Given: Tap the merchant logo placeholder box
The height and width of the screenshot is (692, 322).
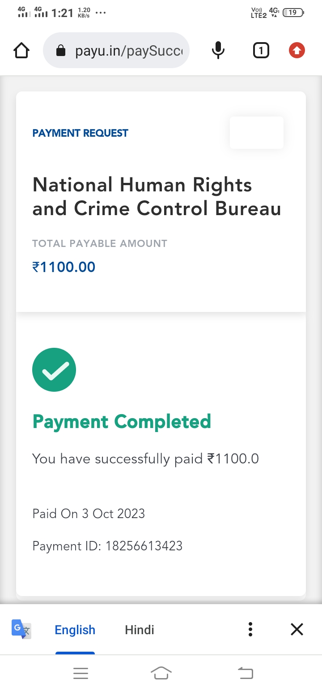Looking at the screenshot, I should [256, 133].
